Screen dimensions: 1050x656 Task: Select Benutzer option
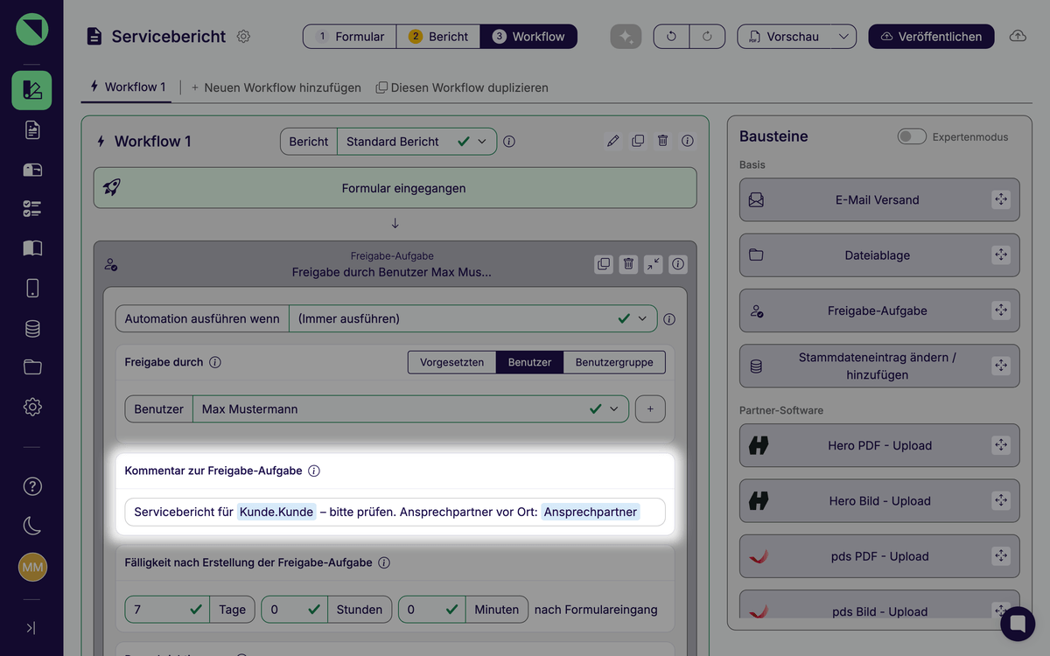tap(529, 362)
